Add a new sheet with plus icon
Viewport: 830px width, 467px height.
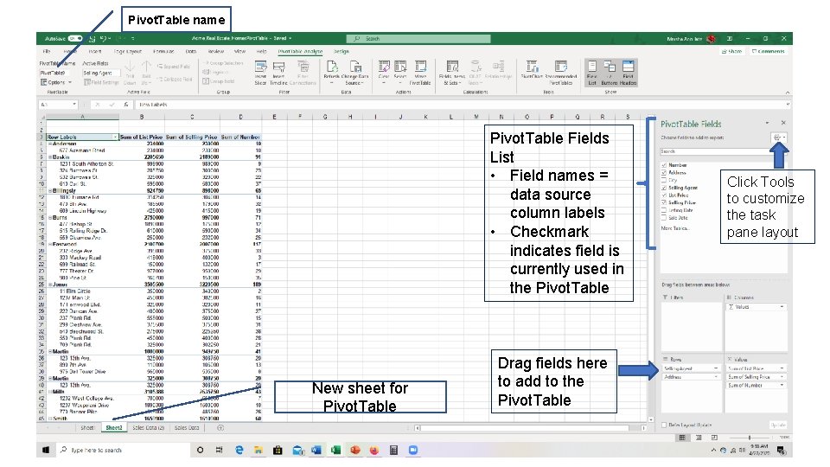[220, 427]
